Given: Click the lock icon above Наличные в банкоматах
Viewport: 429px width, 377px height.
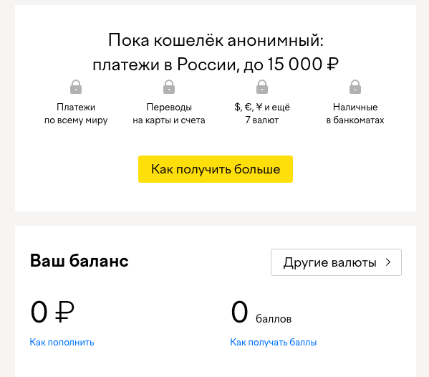Looking at the screenshot, I should click(x=355, y=87).
